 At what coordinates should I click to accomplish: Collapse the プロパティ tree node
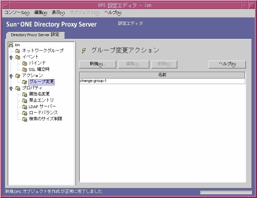click(x=11, y=88)
